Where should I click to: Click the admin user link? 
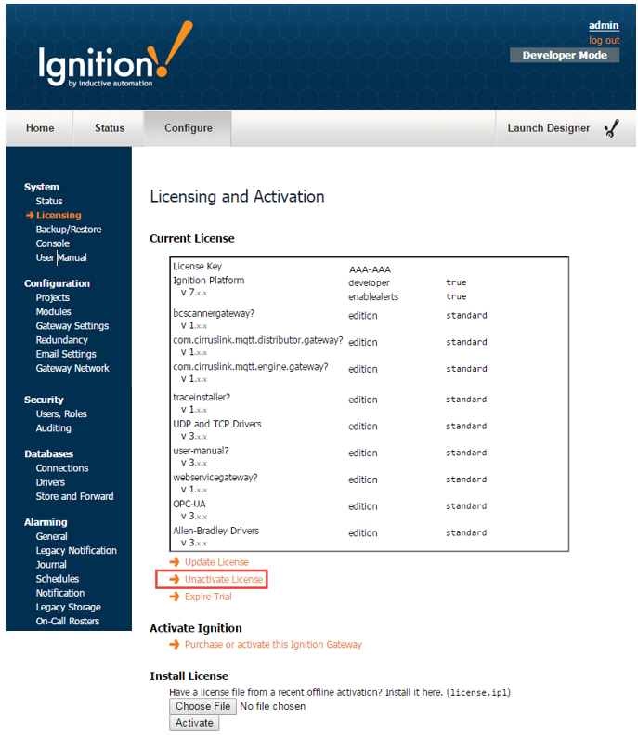604,25
